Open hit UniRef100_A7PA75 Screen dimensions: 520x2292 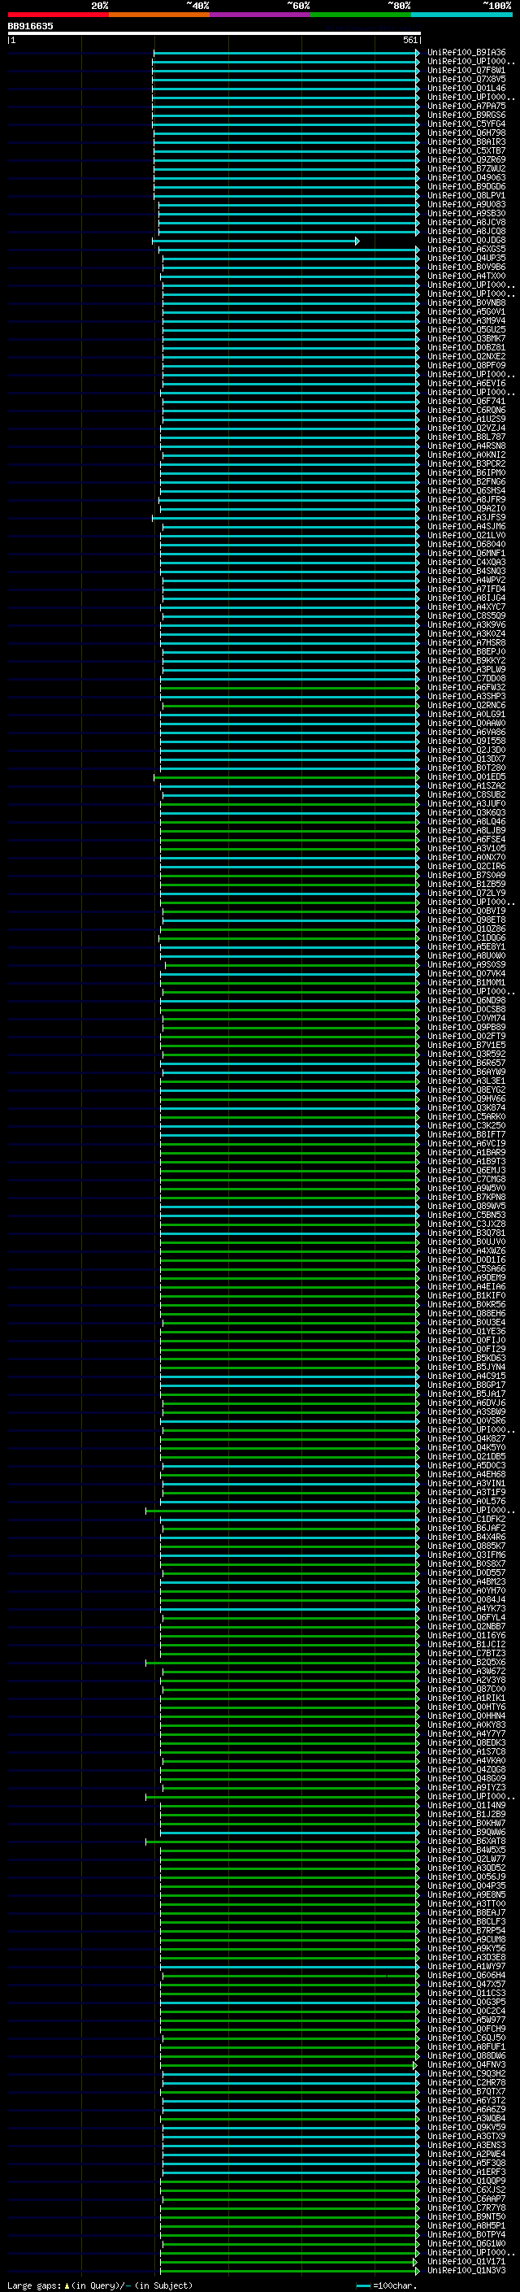[x=466, y=107]
